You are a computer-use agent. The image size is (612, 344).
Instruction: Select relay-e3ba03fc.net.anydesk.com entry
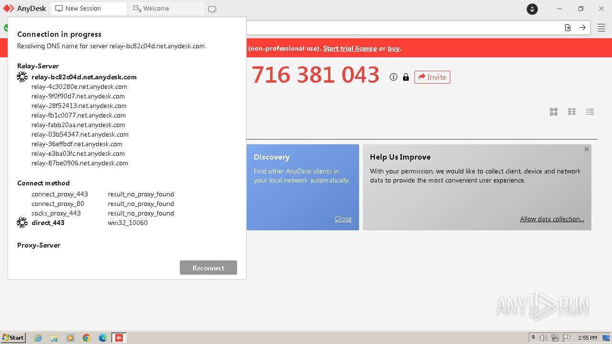tap(78, 153)
